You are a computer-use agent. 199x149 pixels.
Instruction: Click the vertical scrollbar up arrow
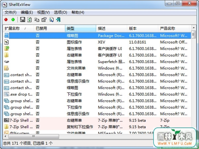tap(194, 27)
